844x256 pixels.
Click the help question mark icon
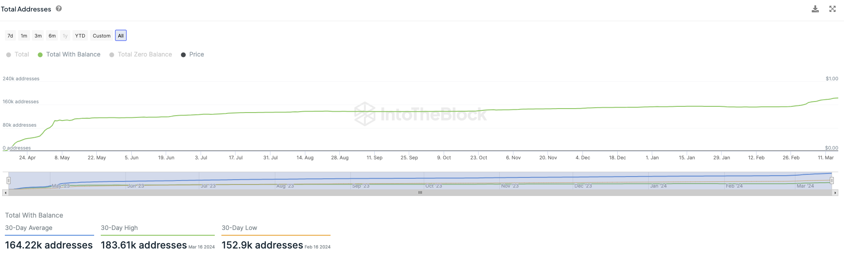(x=59, y=8)
